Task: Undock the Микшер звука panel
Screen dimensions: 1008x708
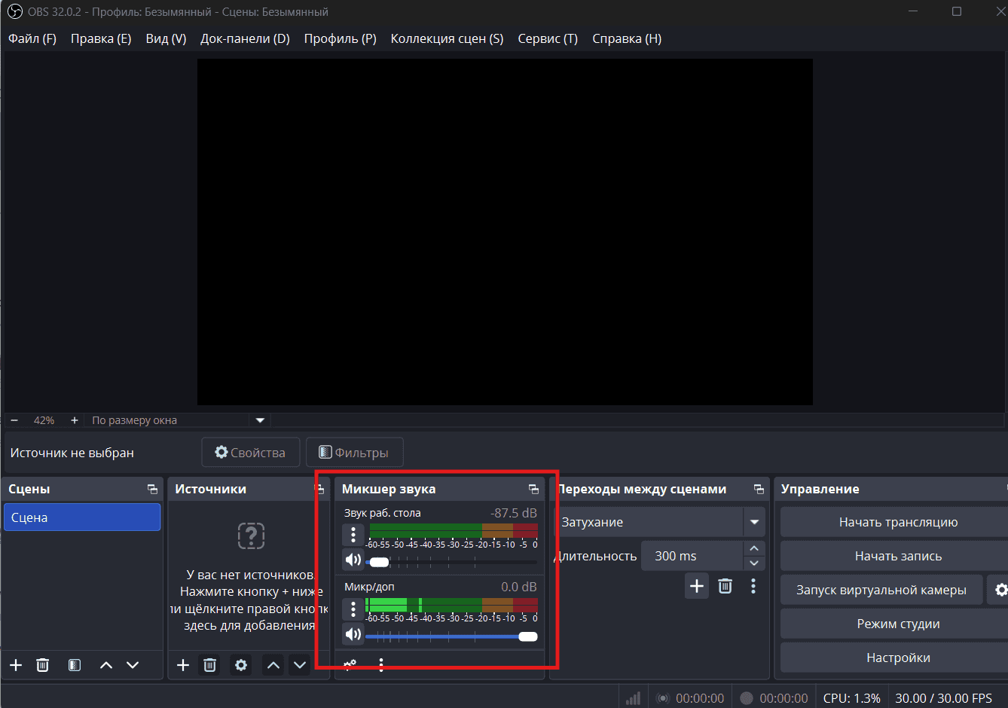Action: [533, 490]
